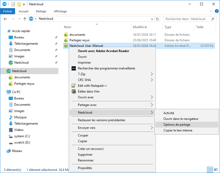
Task: Click the up arrow navigation icon
Action: click(25, 19)
